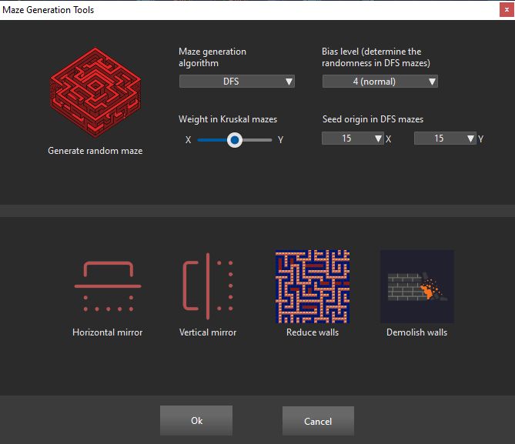Click the Reduce walls label text
This screenshot has width=515, height=444.
313,332
